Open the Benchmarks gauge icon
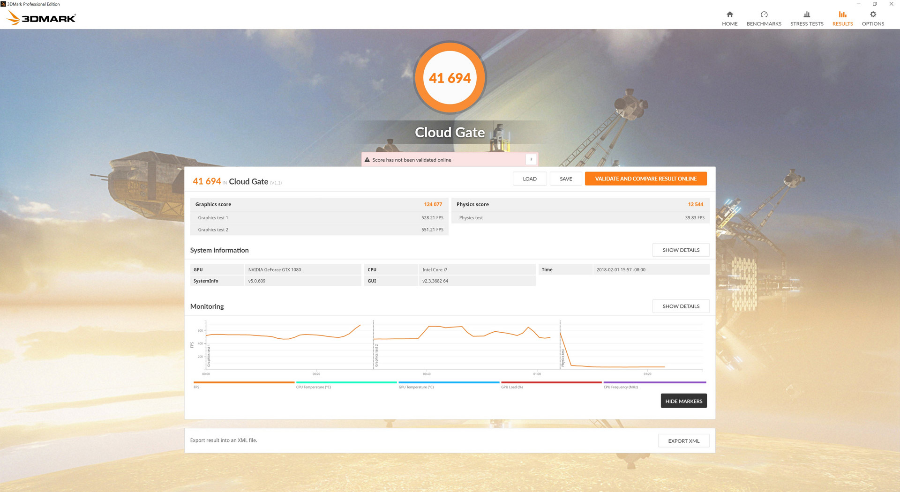This screenshot has width=900, height=492. pyautogui.click(x=764, y=14)
